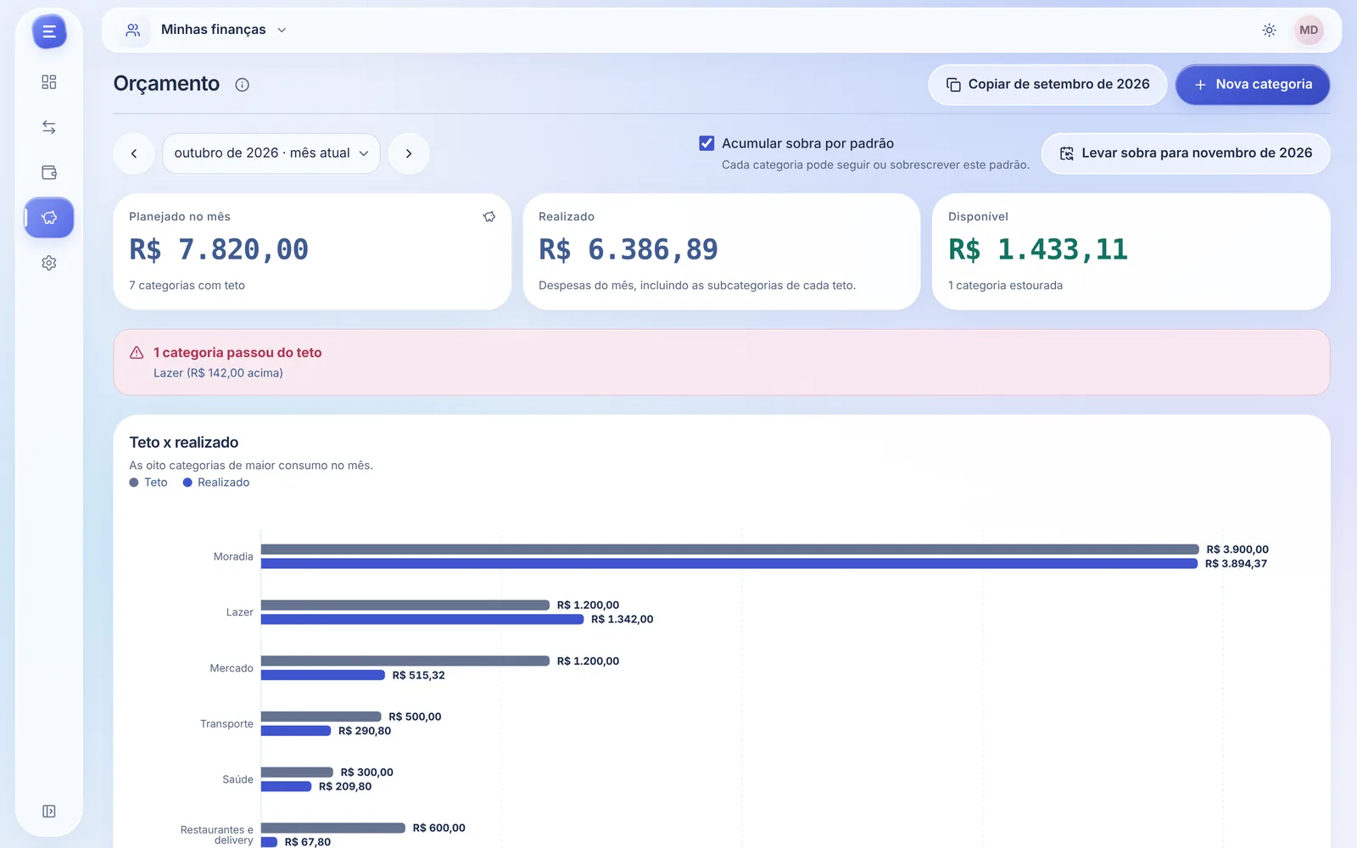Image resolution: width=1357 pixels, height=848 pixels.
Task: Click the warning triangle in the alert
Action: (x=137, y=353)
